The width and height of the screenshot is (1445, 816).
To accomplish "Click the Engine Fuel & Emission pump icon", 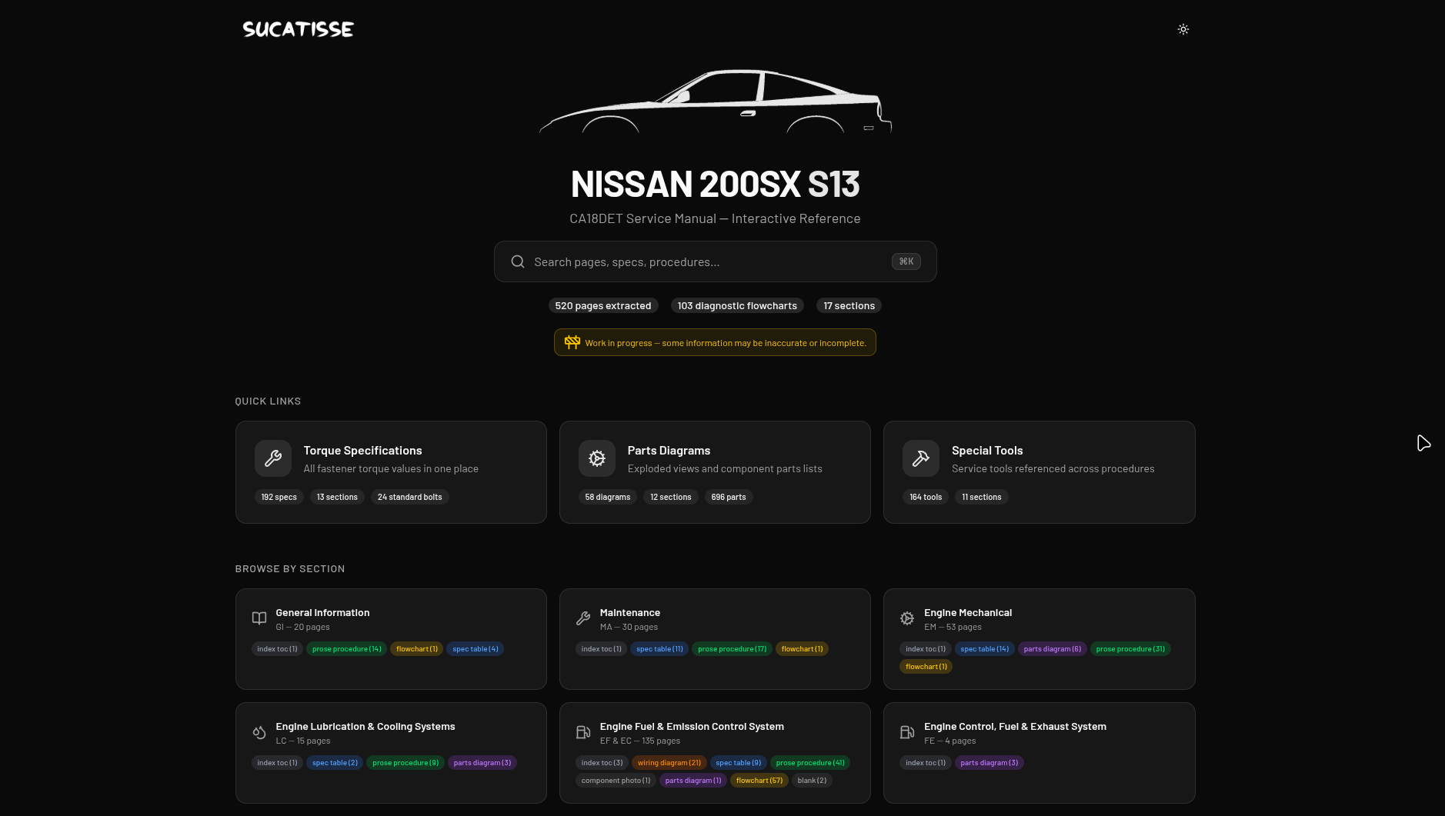I will [x=583, y=732].
